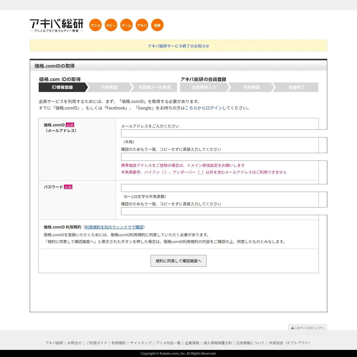Select the first 内容確認 step under 価格.com IDの取得
The width and height of the screenshot is (357, 357).
tap(109, 87)
